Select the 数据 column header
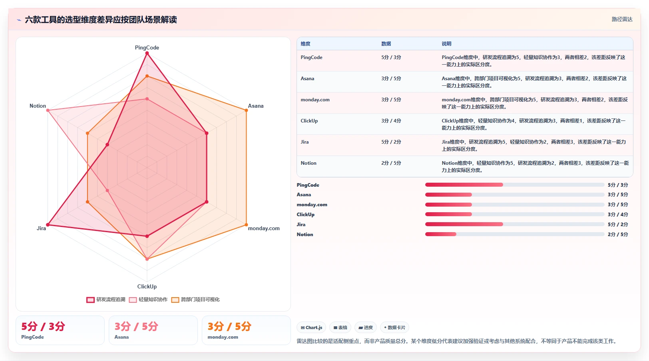649x361 pixels. click(x=386, y=44)
